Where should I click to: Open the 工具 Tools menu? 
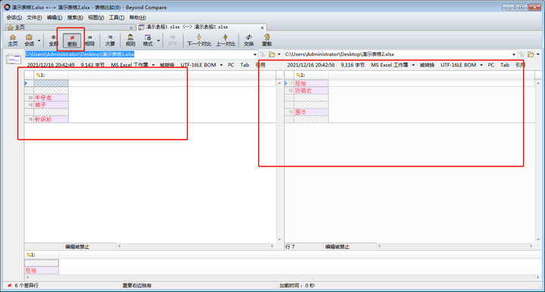pyautogui.click(x=117, y=17)
